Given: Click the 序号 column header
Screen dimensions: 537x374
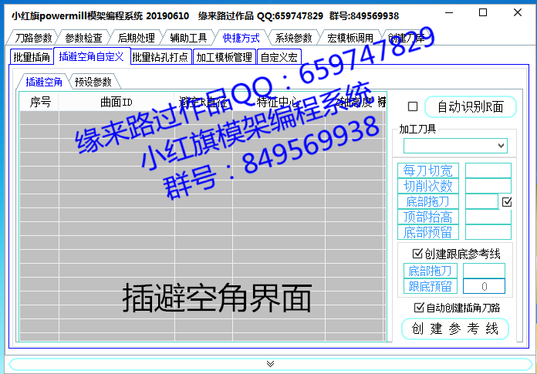Looking at the screenshot, I should (x=39, y=102).
